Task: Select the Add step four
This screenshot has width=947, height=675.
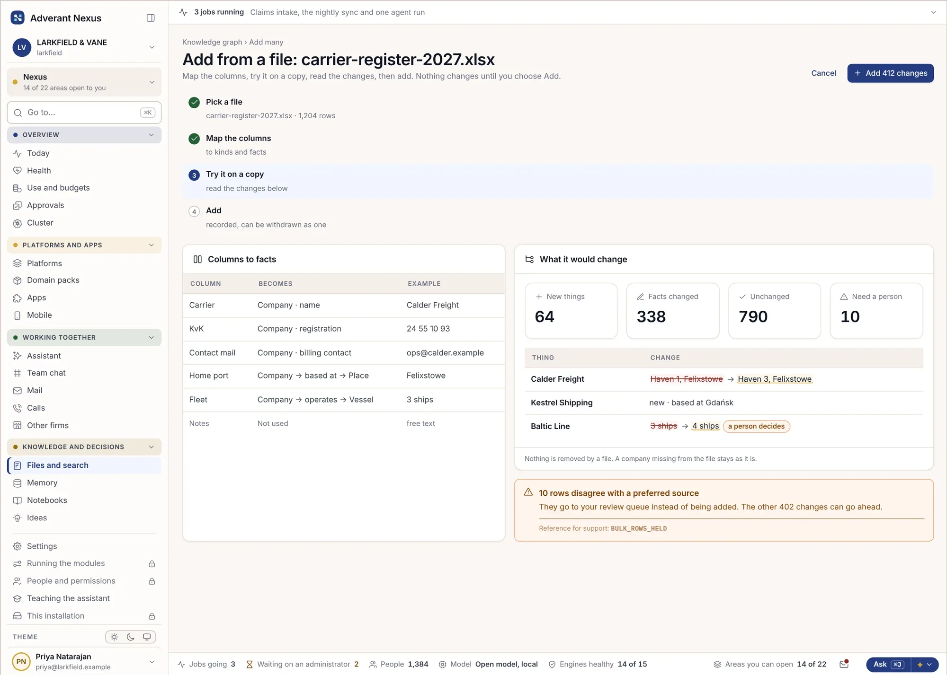Action: [558, 218]
